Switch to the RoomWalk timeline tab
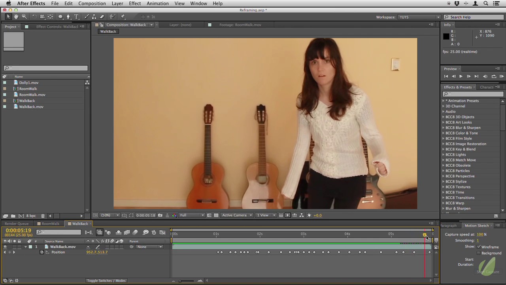This screenshot has width=506, height=285. [x=50, y=224]
